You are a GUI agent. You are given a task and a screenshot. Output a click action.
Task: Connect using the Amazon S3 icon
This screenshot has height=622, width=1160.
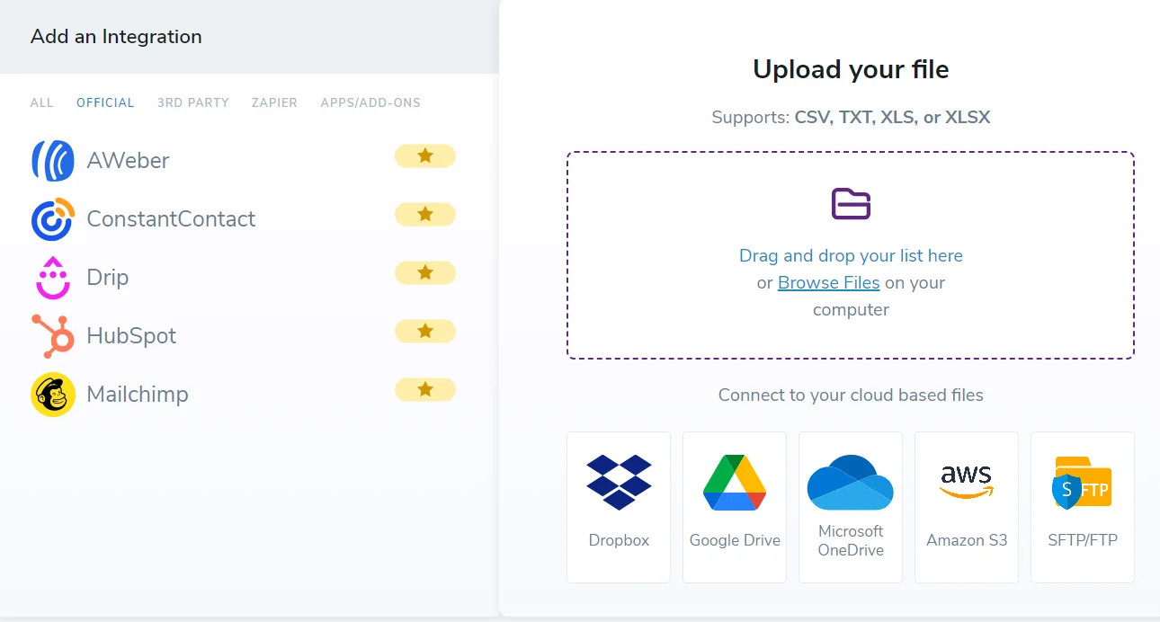pos(966,479)
